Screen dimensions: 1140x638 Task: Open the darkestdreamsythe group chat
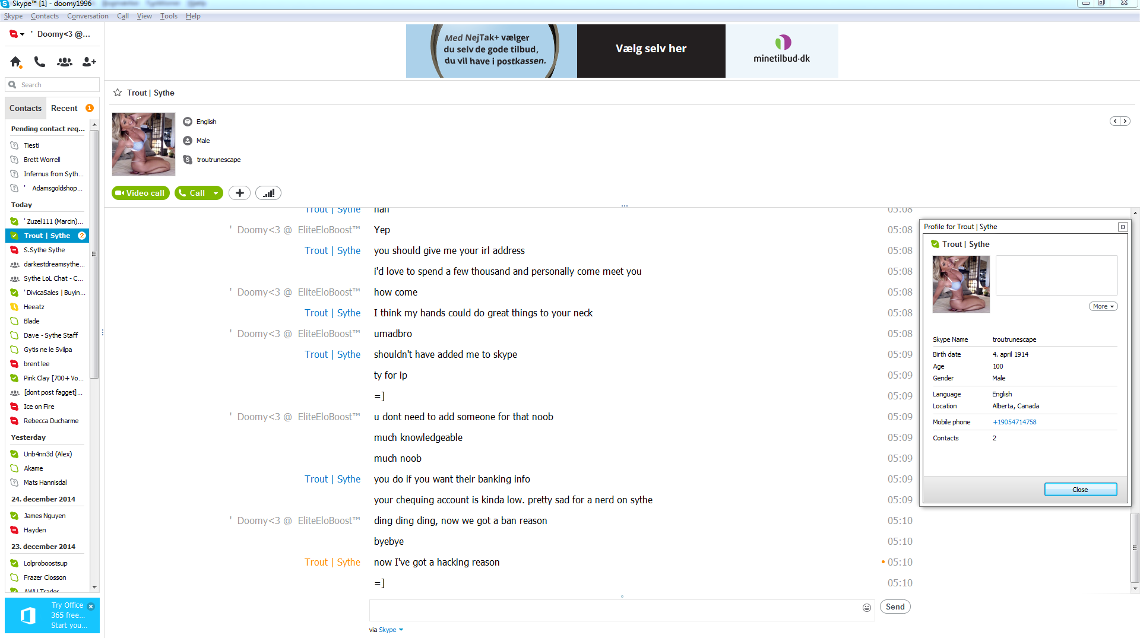click(x=47, y=264)
